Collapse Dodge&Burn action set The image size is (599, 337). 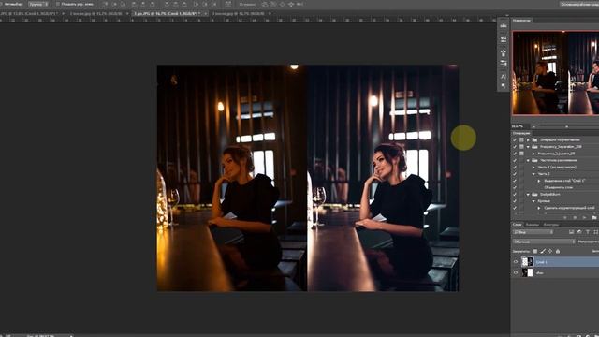[528, 194]
